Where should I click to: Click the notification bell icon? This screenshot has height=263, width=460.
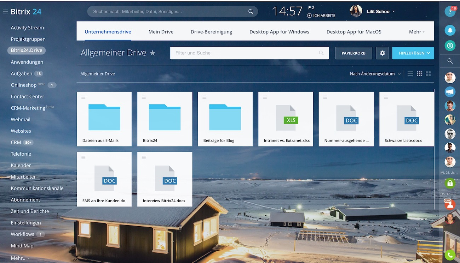450,30
